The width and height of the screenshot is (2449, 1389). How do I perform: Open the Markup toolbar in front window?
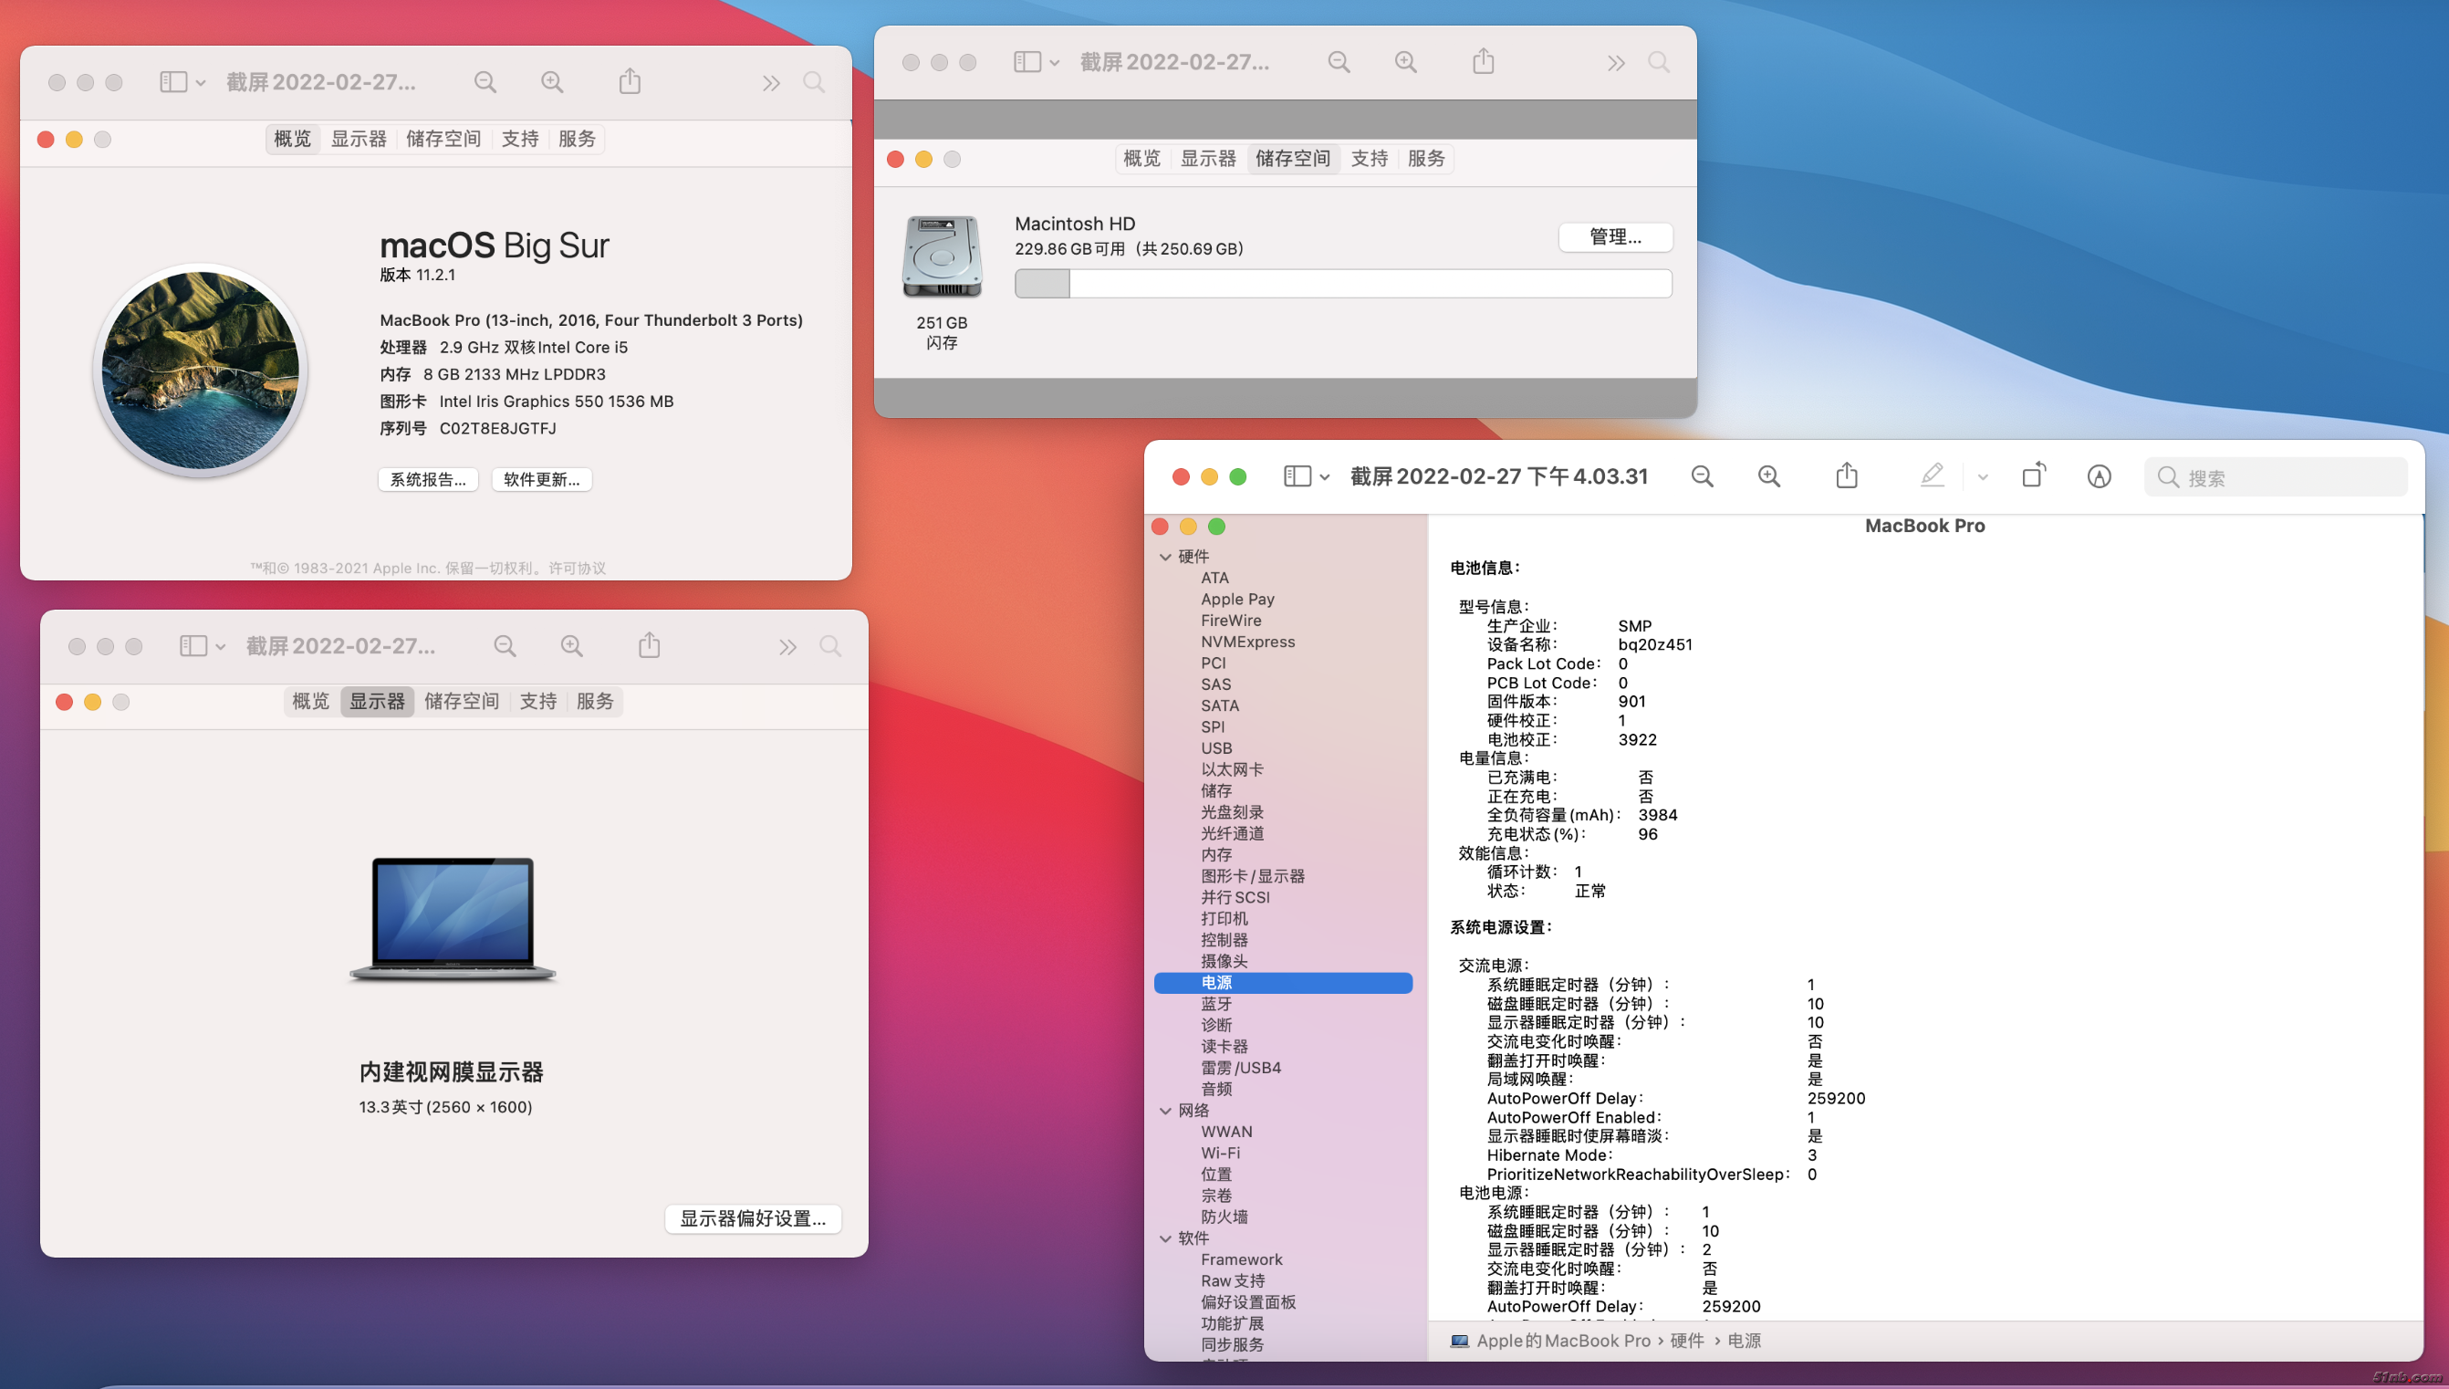tap(2099, 476)
